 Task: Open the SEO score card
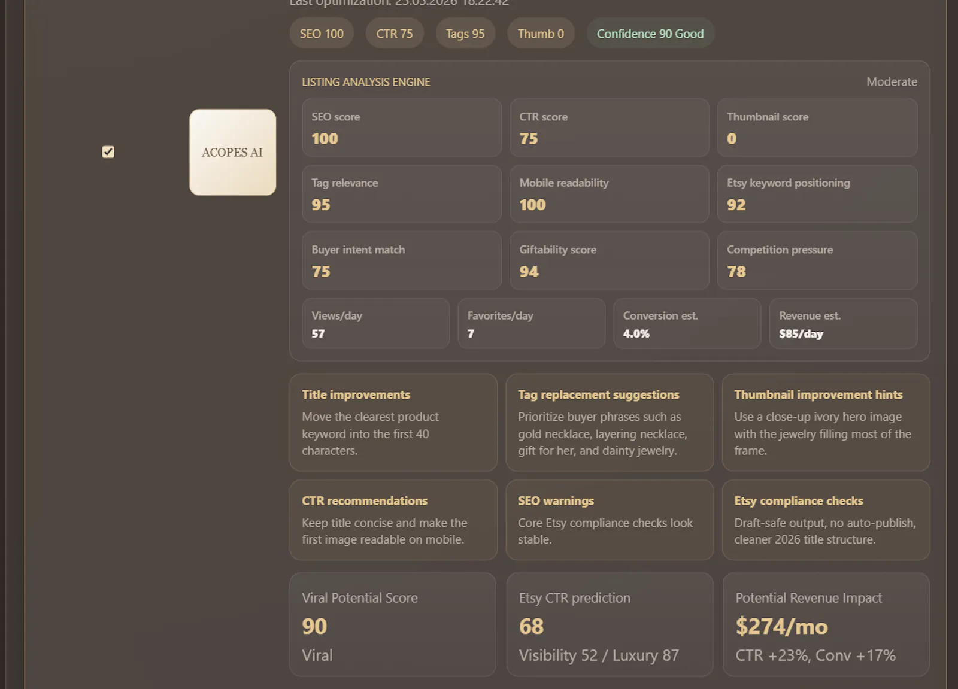tap(402, 128)
